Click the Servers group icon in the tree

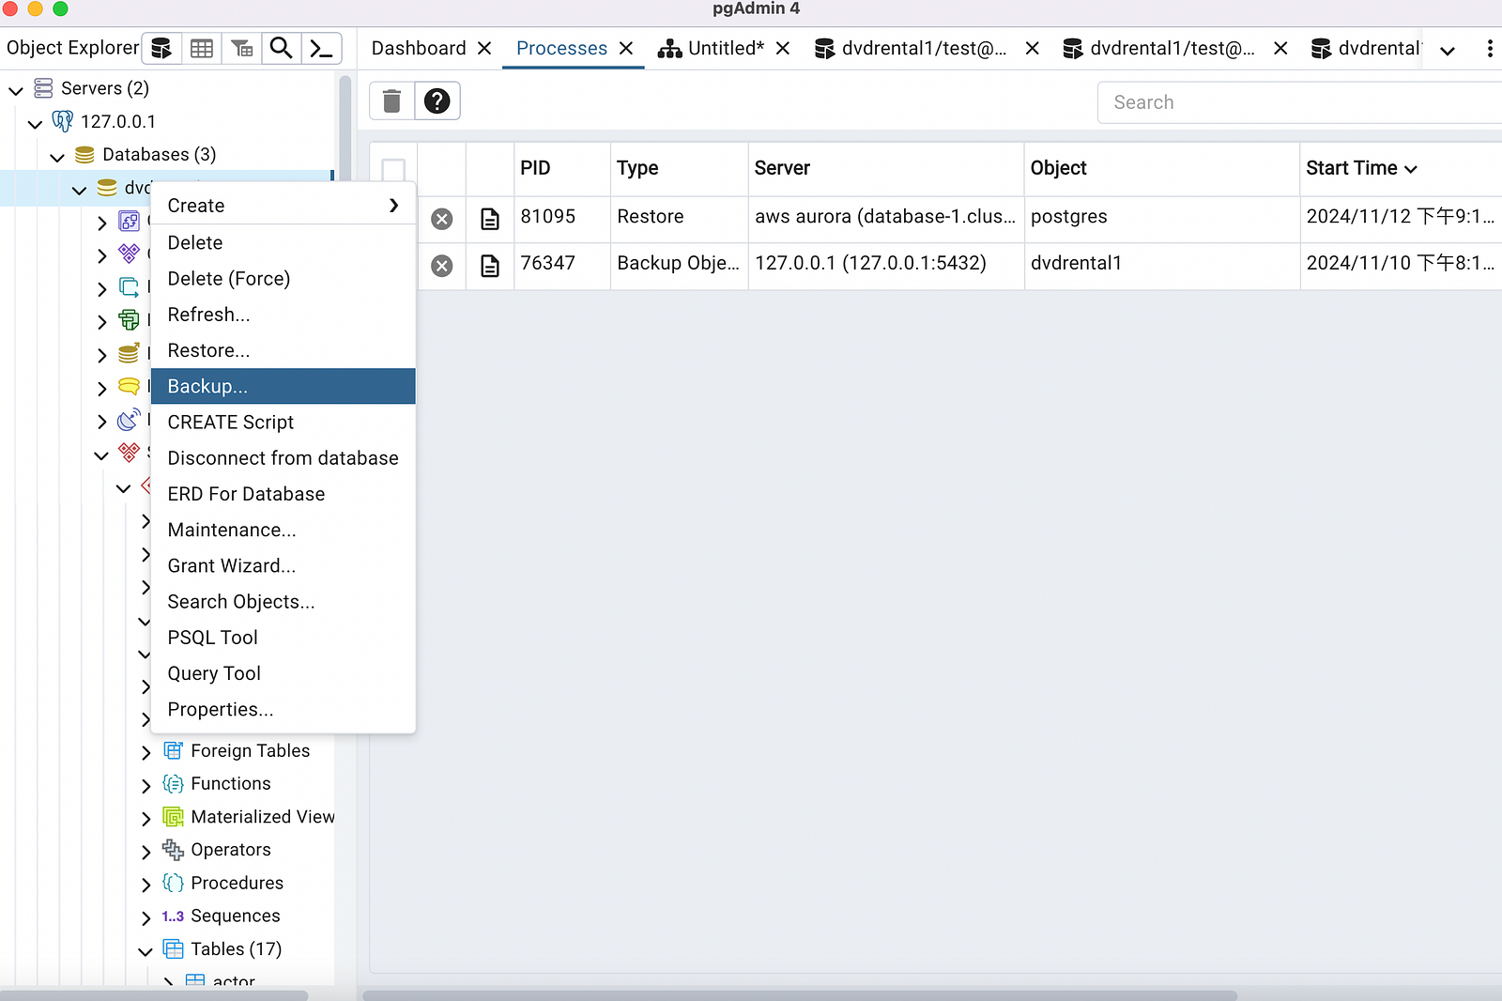(43, 88)
